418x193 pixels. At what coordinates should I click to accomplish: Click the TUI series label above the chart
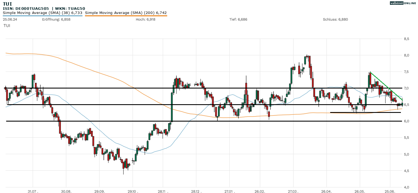click(x=7, y=25)
